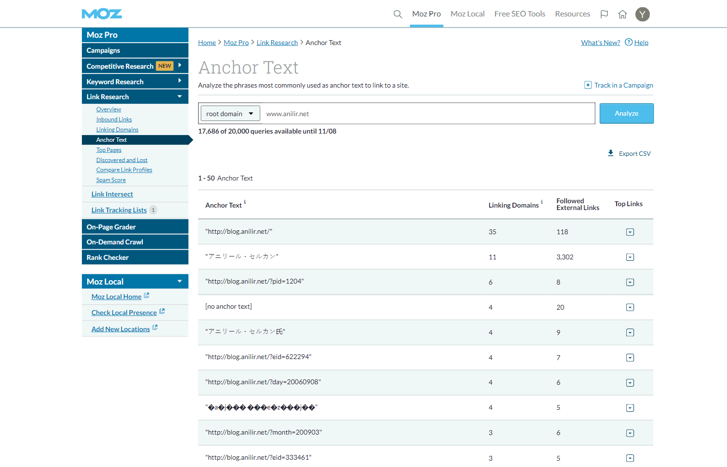Open On-Page Grader in sidebar
Image resolution: width=727 pixels, height=467 pixels.
tap(135, 227)
